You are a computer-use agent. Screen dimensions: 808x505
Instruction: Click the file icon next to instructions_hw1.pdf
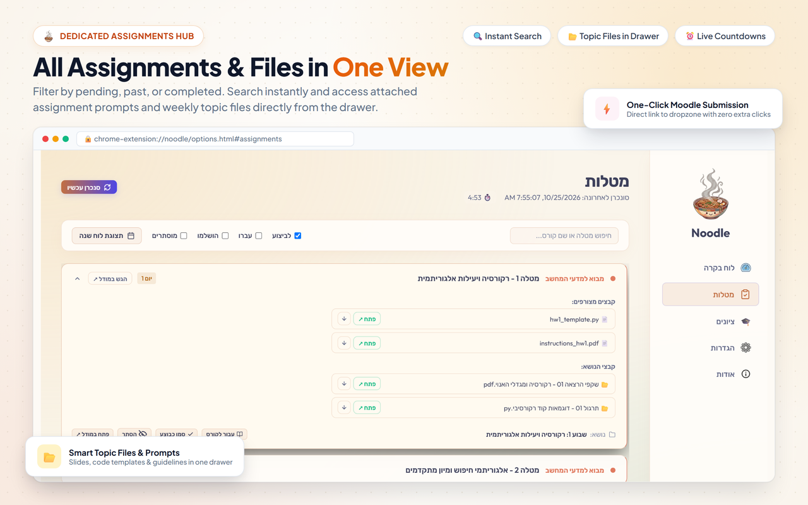coord(605,343)
